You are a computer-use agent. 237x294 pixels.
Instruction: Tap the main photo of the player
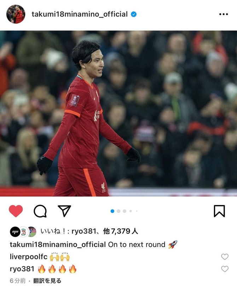(118, 114)
